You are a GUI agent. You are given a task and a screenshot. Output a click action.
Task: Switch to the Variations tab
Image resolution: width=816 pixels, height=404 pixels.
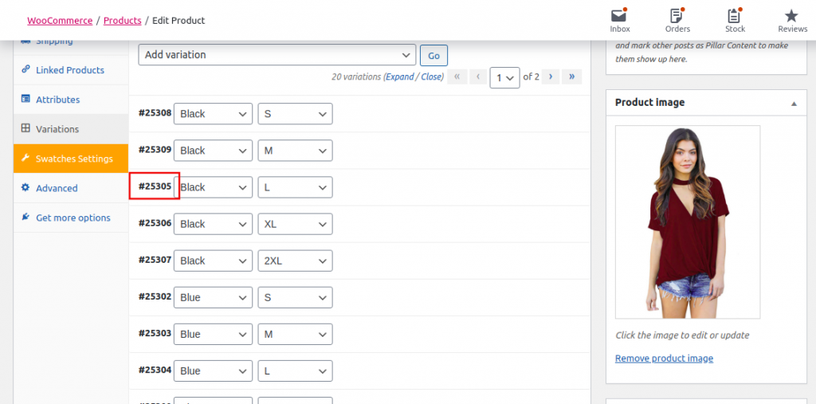[71, 129]
